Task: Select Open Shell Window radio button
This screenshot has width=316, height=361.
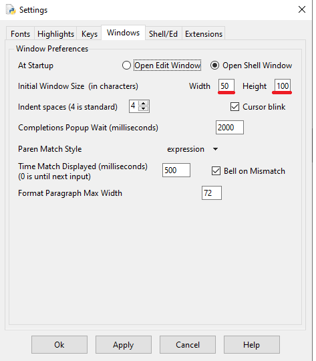Action: [x=214, y=66]
